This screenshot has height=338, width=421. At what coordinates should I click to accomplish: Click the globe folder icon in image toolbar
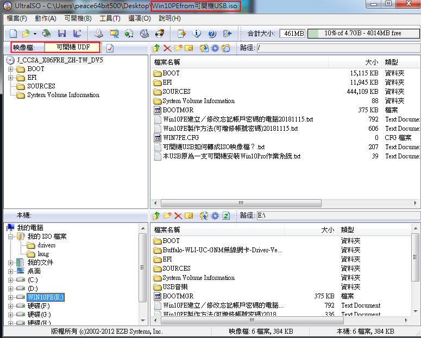tap(226, 48)
